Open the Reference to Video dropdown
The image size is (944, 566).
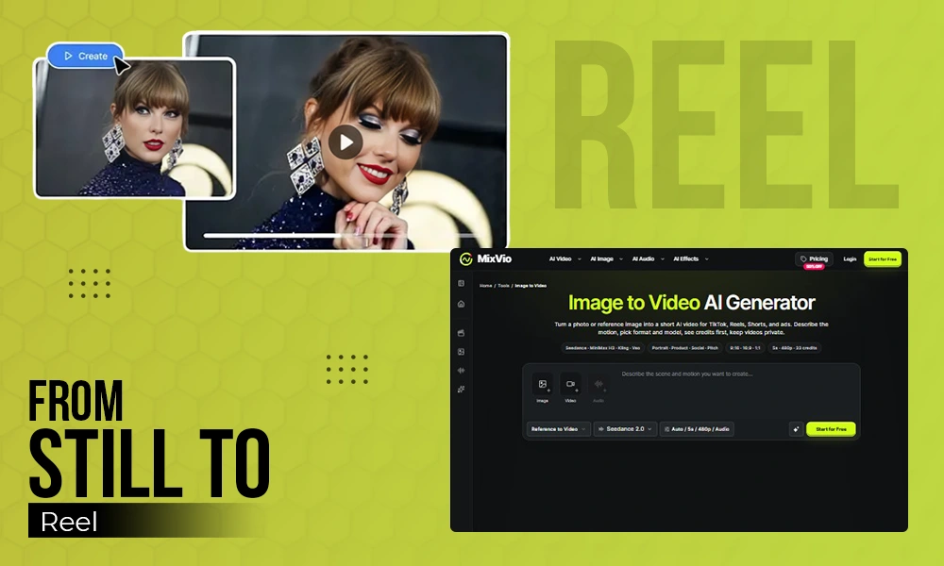tap(558, 429)
